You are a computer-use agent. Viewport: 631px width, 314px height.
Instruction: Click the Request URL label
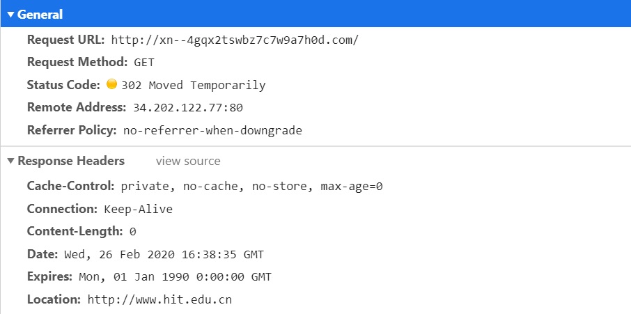tap(65, 40)
